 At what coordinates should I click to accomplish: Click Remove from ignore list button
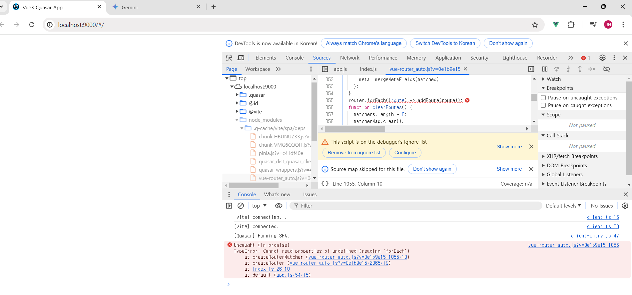point(354,153)
